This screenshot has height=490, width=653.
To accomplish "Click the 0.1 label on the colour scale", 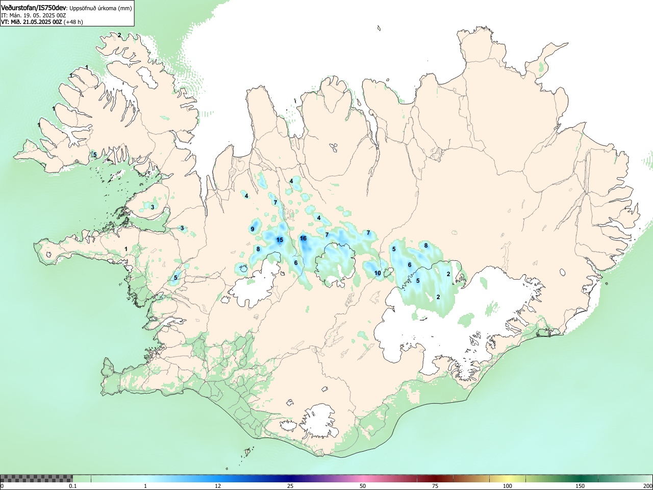I will 73,486.
